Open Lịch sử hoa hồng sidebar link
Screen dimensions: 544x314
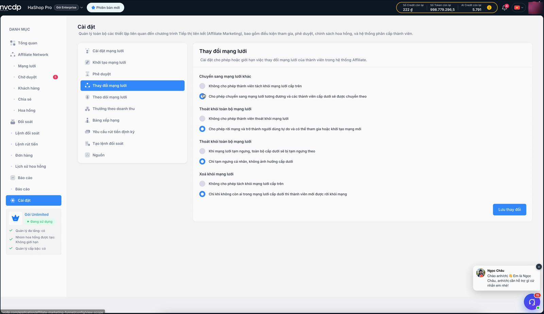tap(31, 167)
